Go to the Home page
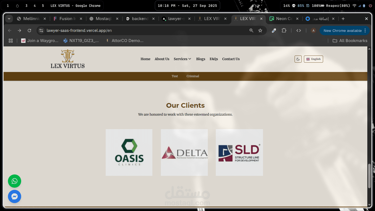This screenshot has width=375, height=211. (145, 59)
